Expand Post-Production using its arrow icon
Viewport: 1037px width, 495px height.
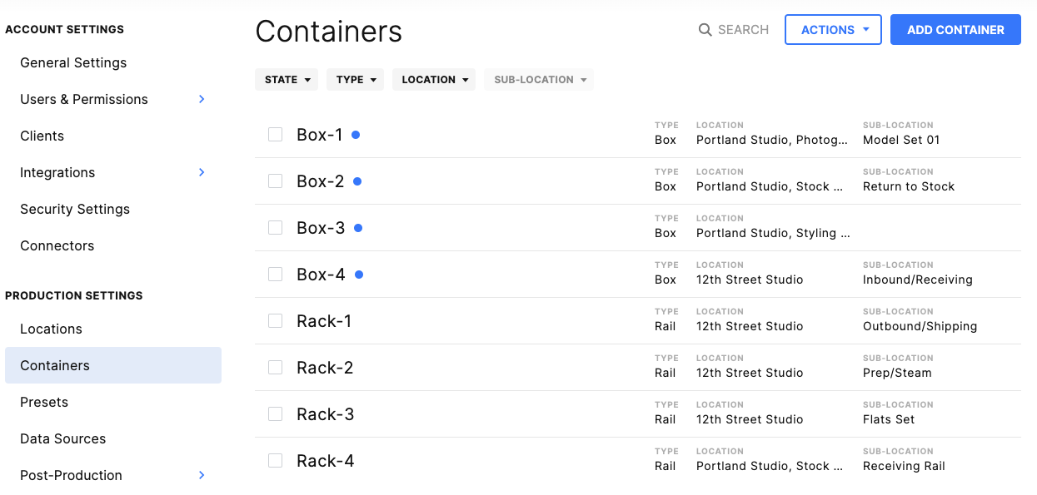pos(201,475)
